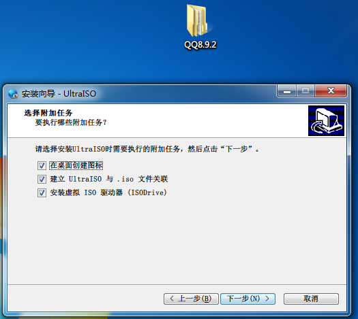Minimize the UltraISO setup wizard window
The height and width of the screenshot is (319, 358).
287,91
